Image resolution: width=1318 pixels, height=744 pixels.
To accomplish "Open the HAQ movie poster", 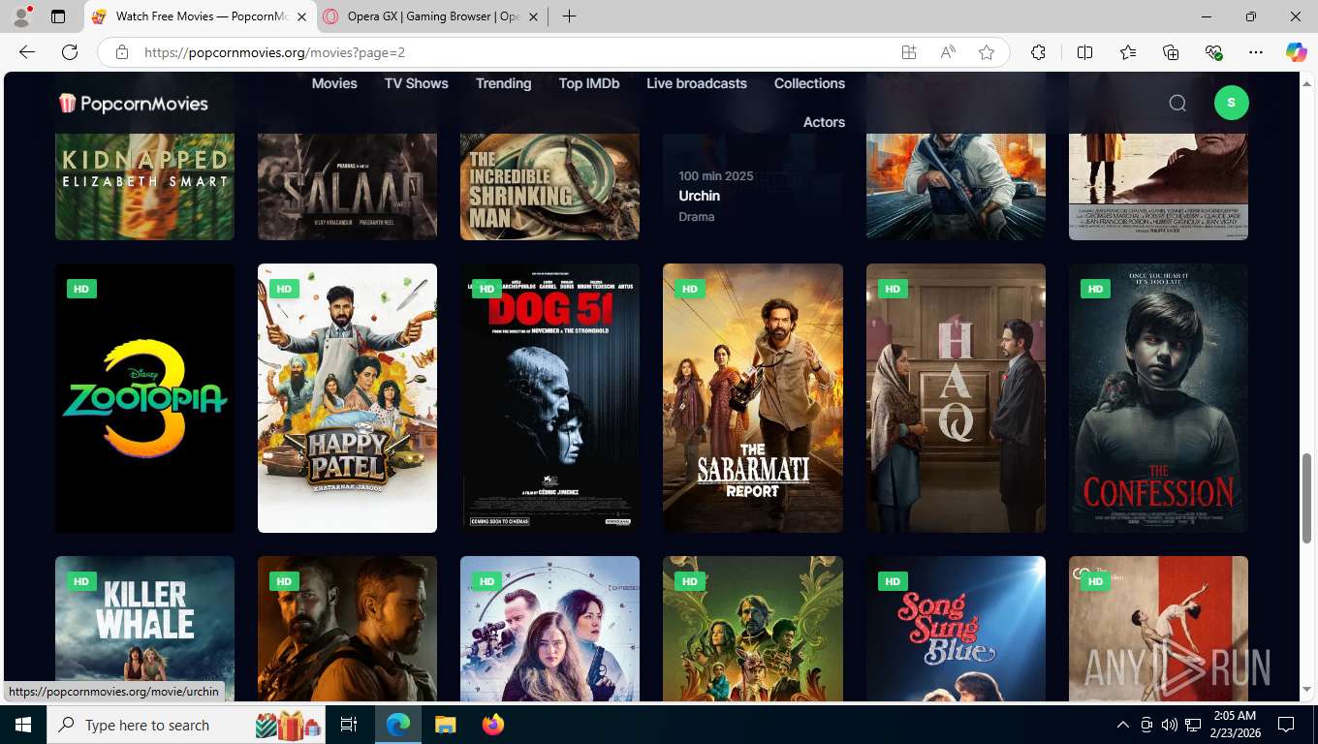I will point(956,398).
